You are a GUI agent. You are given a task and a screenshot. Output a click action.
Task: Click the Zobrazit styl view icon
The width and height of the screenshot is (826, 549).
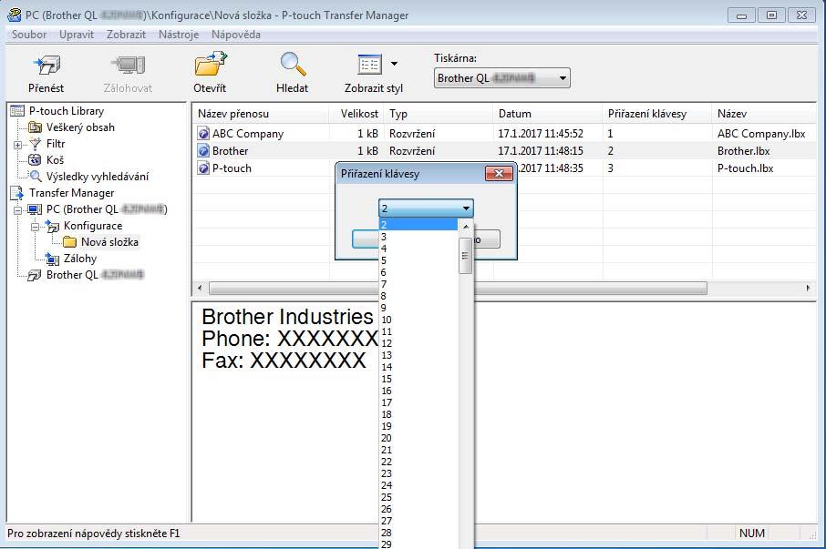point(369,64)
